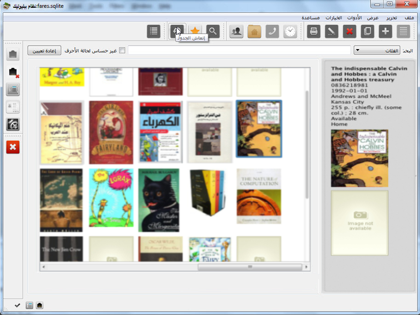Select The Nature of Computation cover

259,196
